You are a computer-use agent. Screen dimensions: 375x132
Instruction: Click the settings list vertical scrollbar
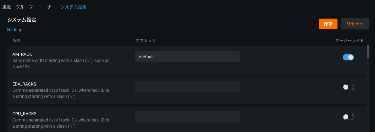pyautogui.click(x=368, y=52)
